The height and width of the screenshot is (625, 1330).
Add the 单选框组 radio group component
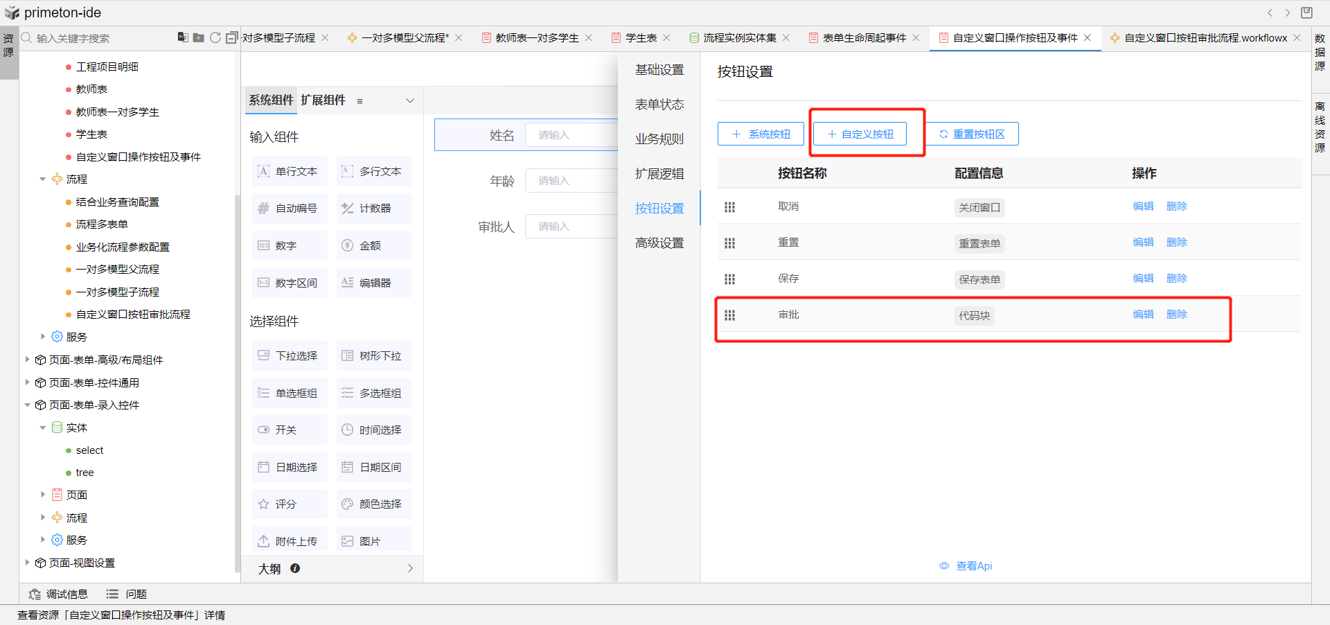click(x=290, y=393)
